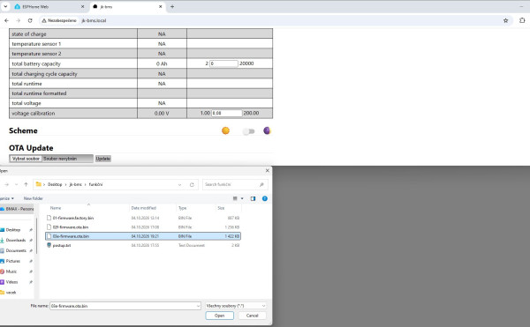
Task: Expand the File name dropdown arrow
Action: point(198,306)
